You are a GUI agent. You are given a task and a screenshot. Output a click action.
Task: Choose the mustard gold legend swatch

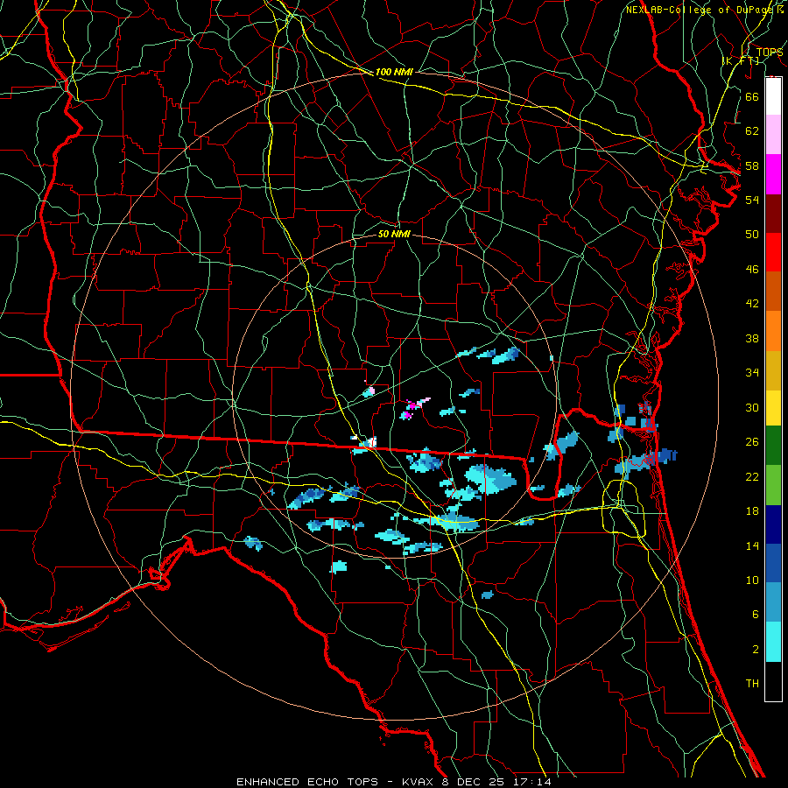pos(773,370)
